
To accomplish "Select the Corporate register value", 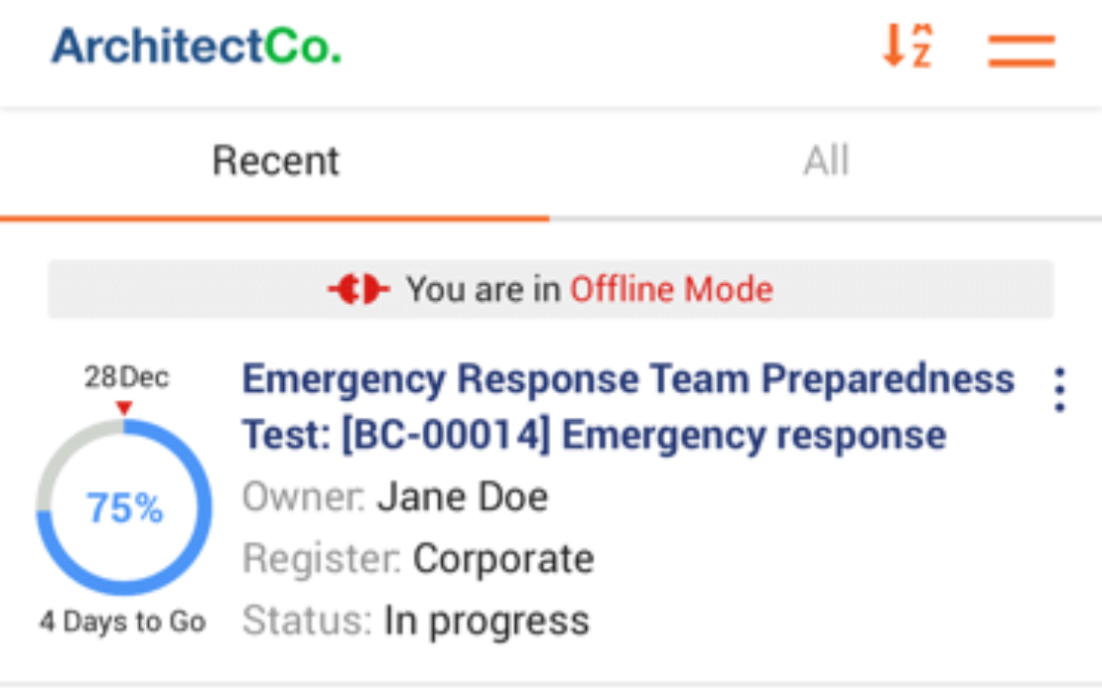I will pyautogui.click(x=503, y=559).
